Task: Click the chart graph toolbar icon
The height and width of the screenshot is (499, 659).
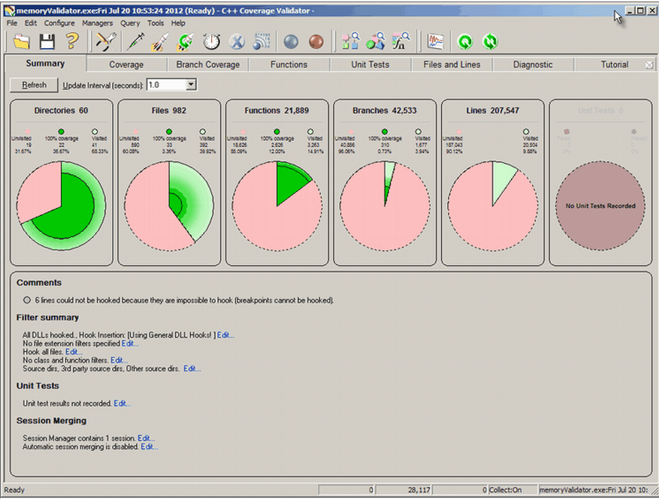Action: tap(435, 42)
